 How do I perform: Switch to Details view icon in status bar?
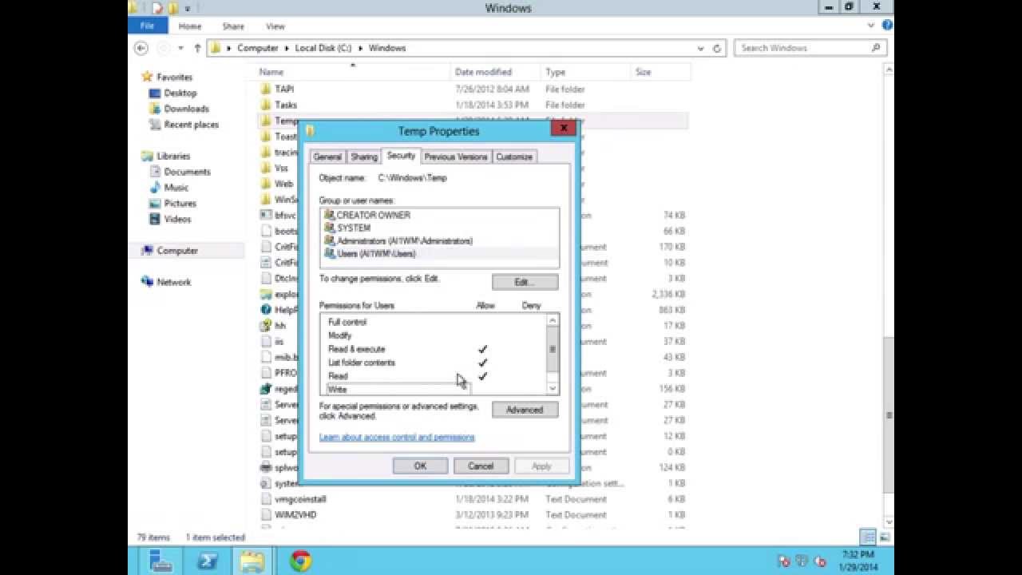[x=868, y=537]
